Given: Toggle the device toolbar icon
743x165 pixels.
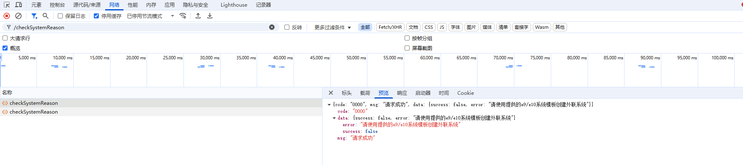Looking at the screenshot, I should point(18,5).
